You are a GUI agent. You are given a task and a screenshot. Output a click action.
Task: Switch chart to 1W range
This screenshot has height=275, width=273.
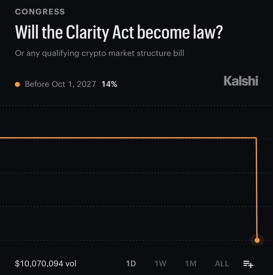coord(160,264)
